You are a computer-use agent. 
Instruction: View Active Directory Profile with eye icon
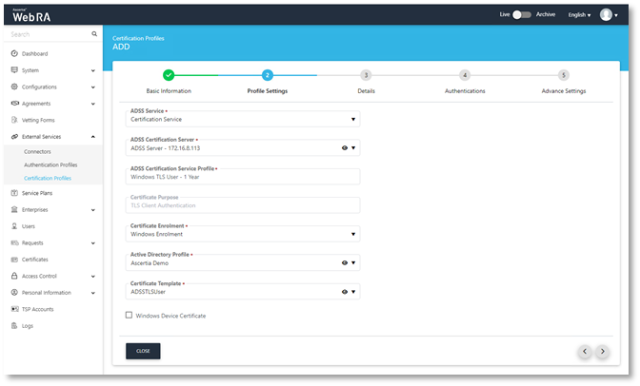click(344, 263)
